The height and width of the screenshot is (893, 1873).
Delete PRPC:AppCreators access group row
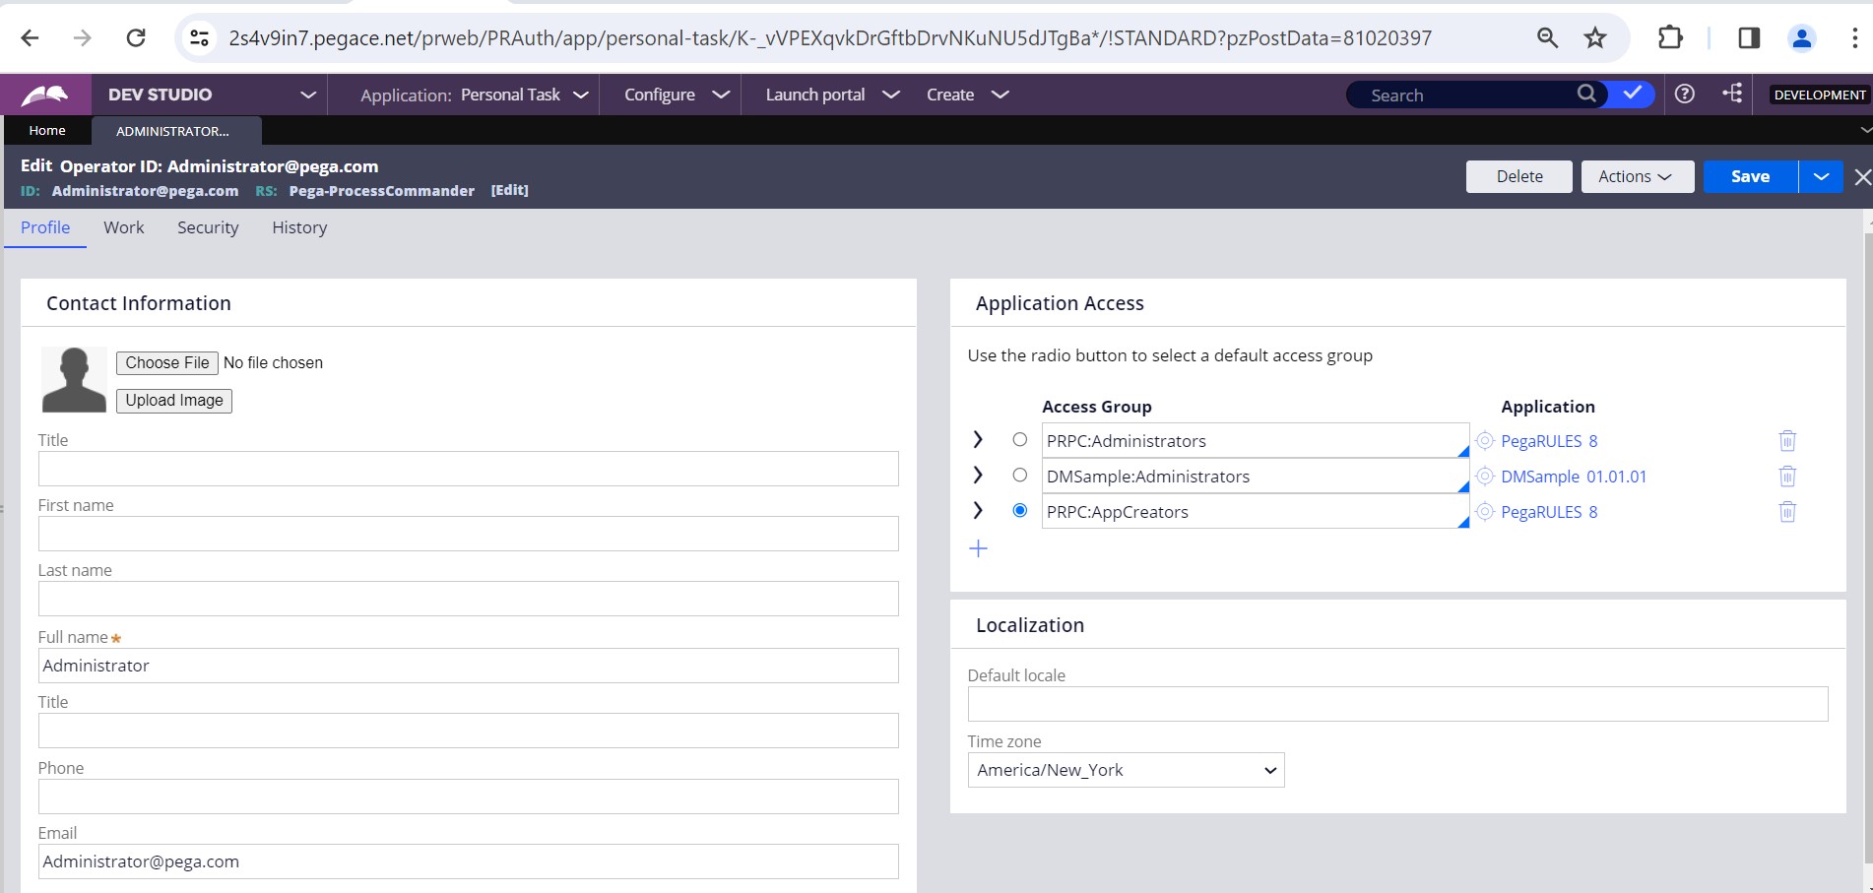pos(1787,512)
